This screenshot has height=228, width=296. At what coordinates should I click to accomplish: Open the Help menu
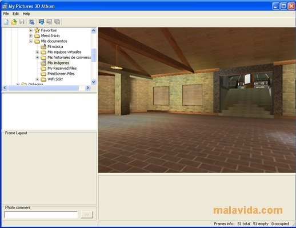[26, 14]
